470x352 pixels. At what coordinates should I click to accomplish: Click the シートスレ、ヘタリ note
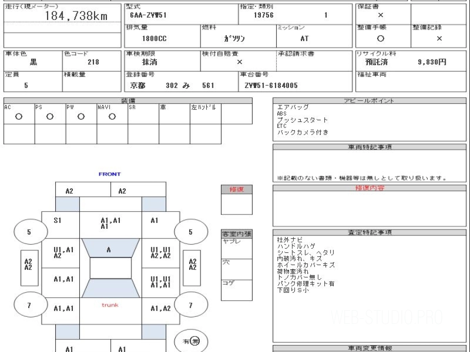[x=305, y=252]
